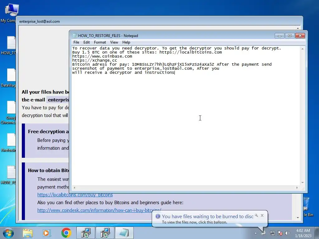Minimize the HOW_TO_RESTORE_FILES Notepad window
The width and height of the screenshot is (319, 239).
coord(279,36)
